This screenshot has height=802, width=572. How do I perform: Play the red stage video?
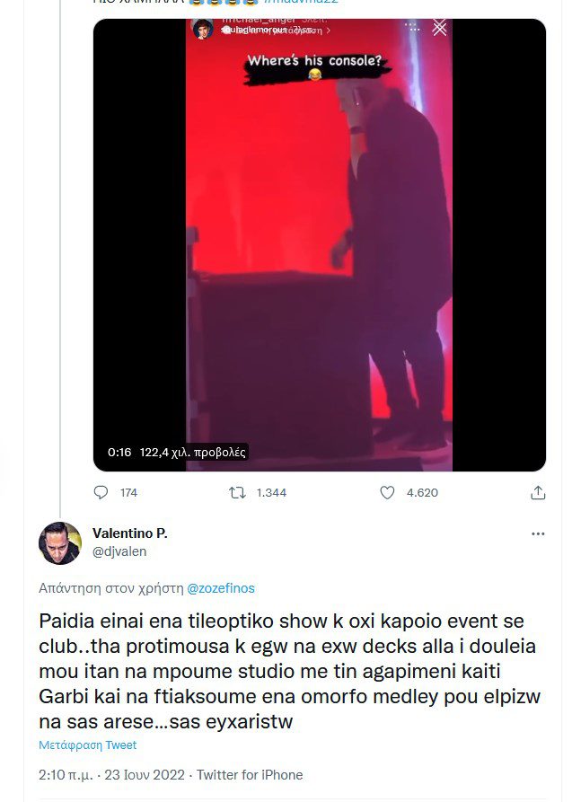(x=320, y=245)
